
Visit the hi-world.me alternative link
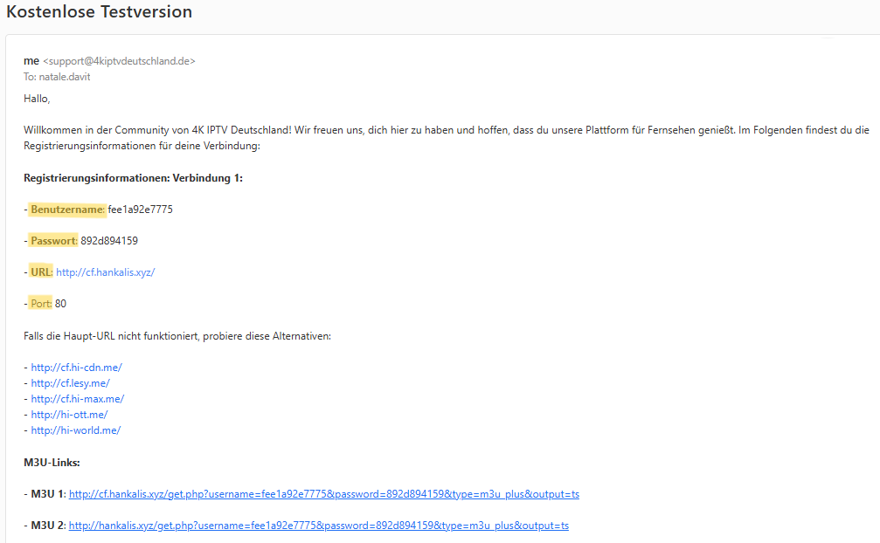click(75, 430)
